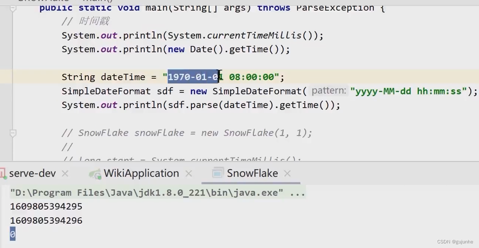
Task: Click the highlighted 0 console output
Action: tap(13, 234)
